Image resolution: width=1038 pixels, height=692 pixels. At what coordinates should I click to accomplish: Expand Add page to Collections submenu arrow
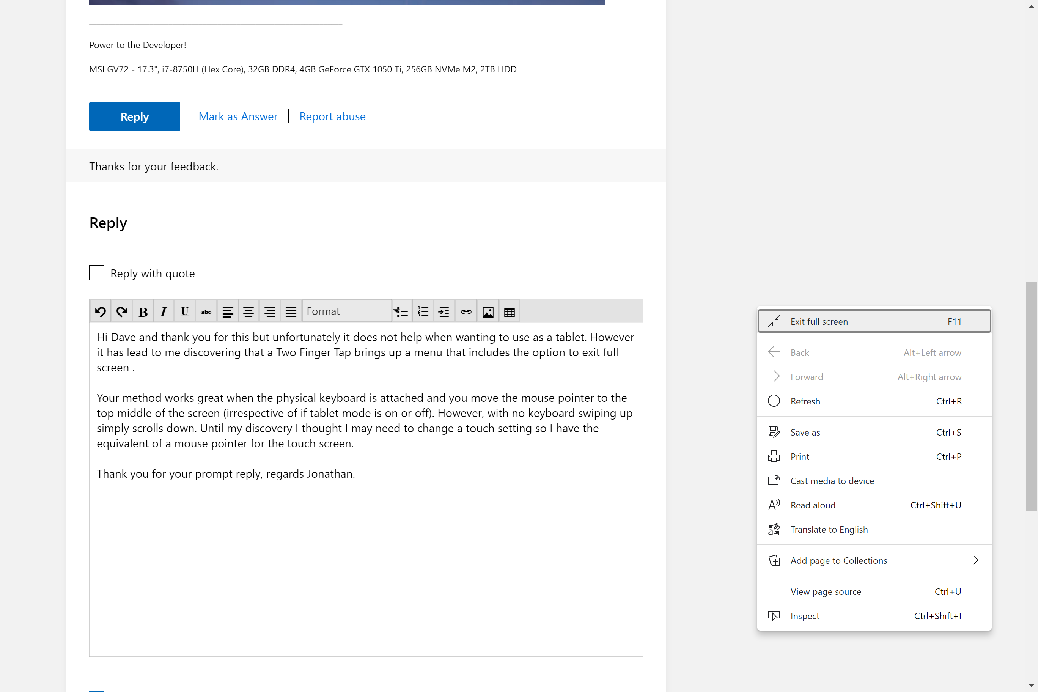tap(975, 560)
